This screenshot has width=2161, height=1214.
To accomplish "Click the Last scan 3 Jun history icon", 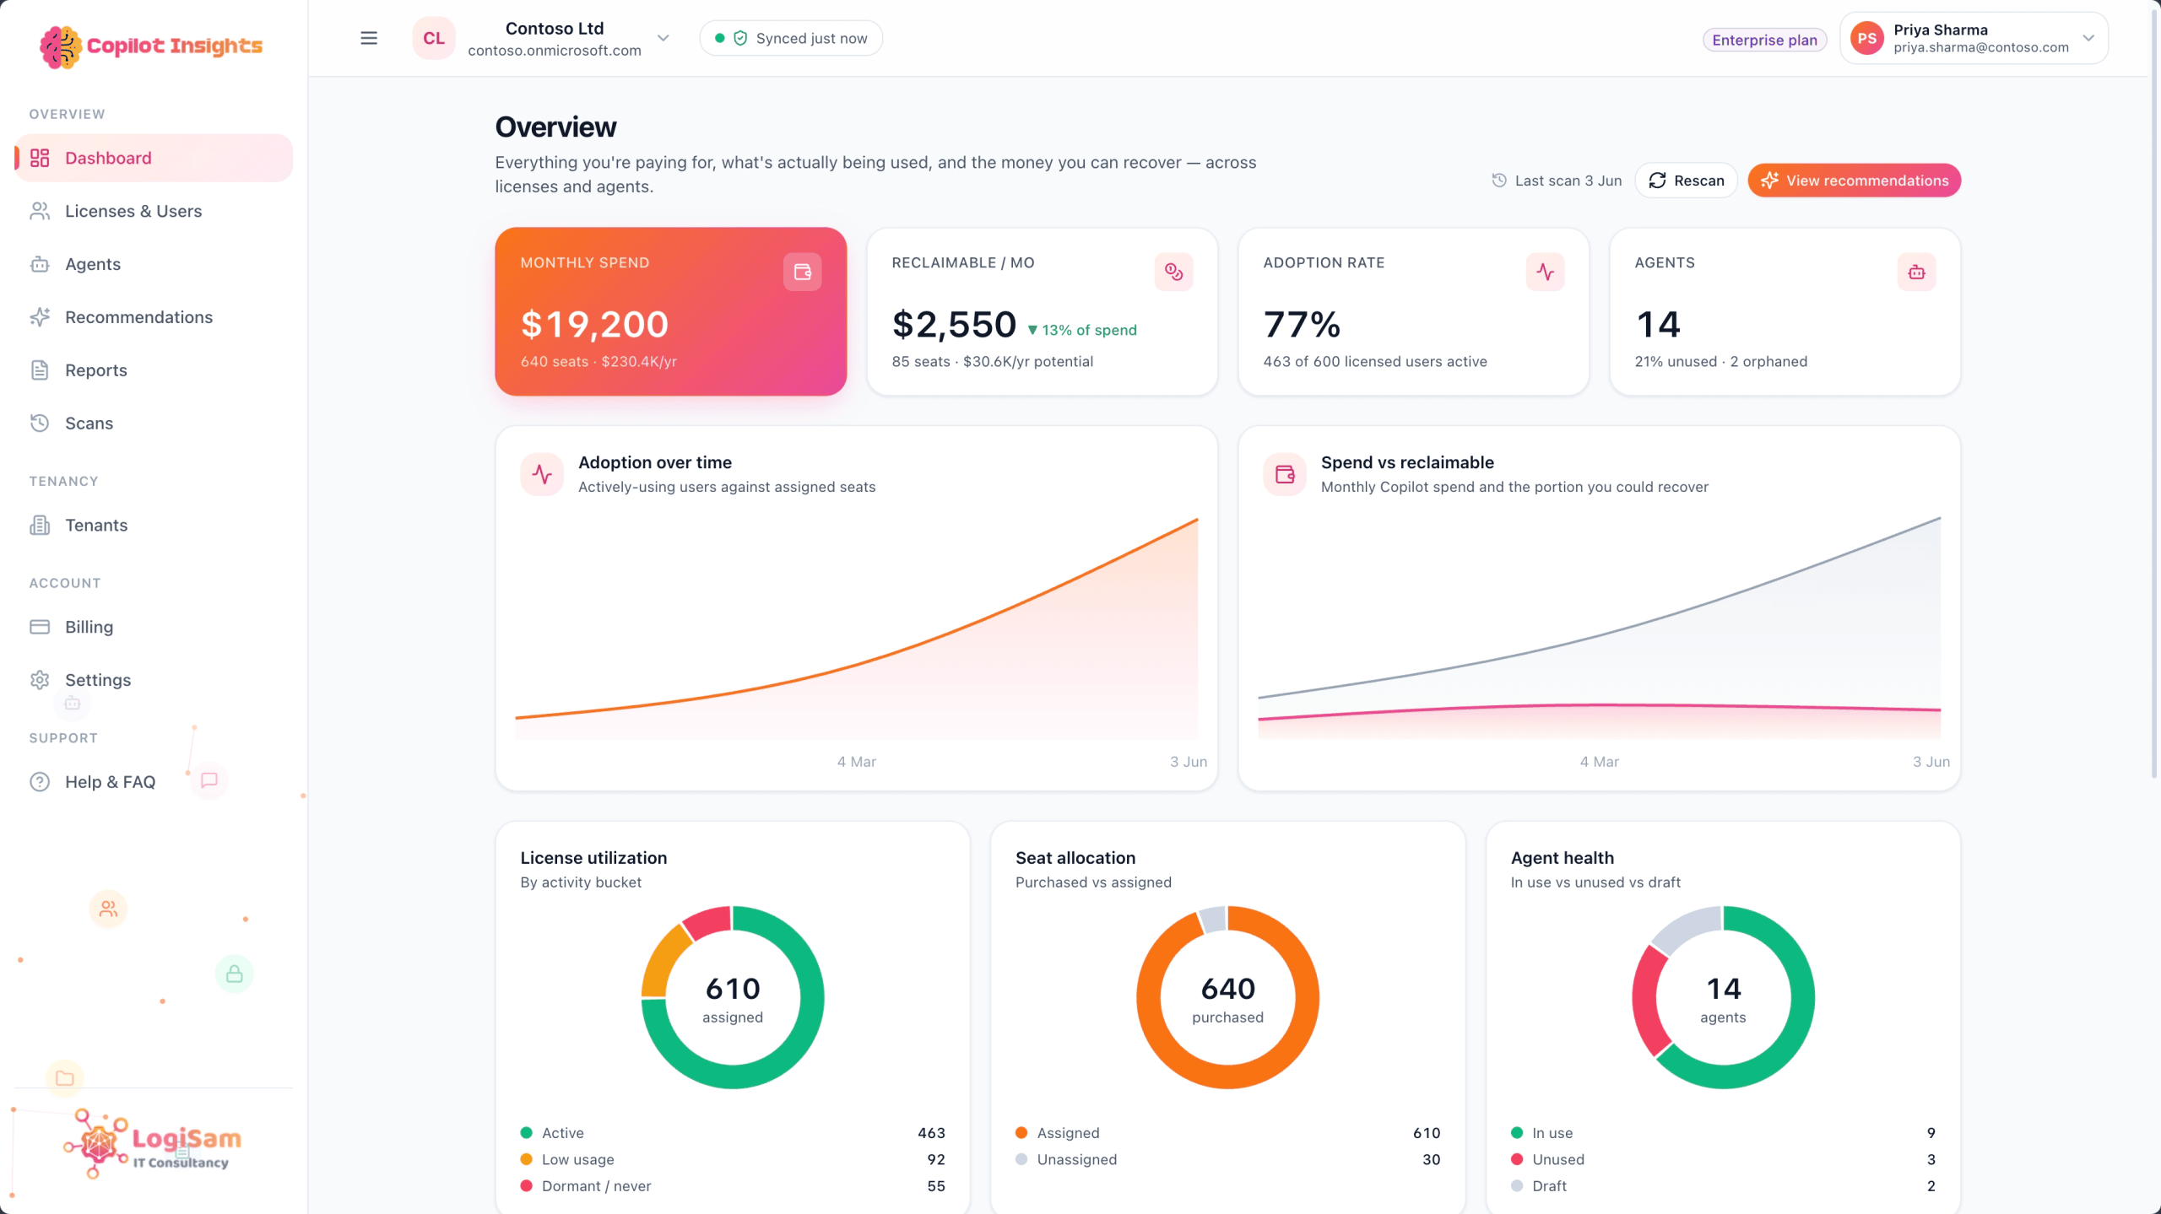I will pyautogui.click(x=1499, y=181).
